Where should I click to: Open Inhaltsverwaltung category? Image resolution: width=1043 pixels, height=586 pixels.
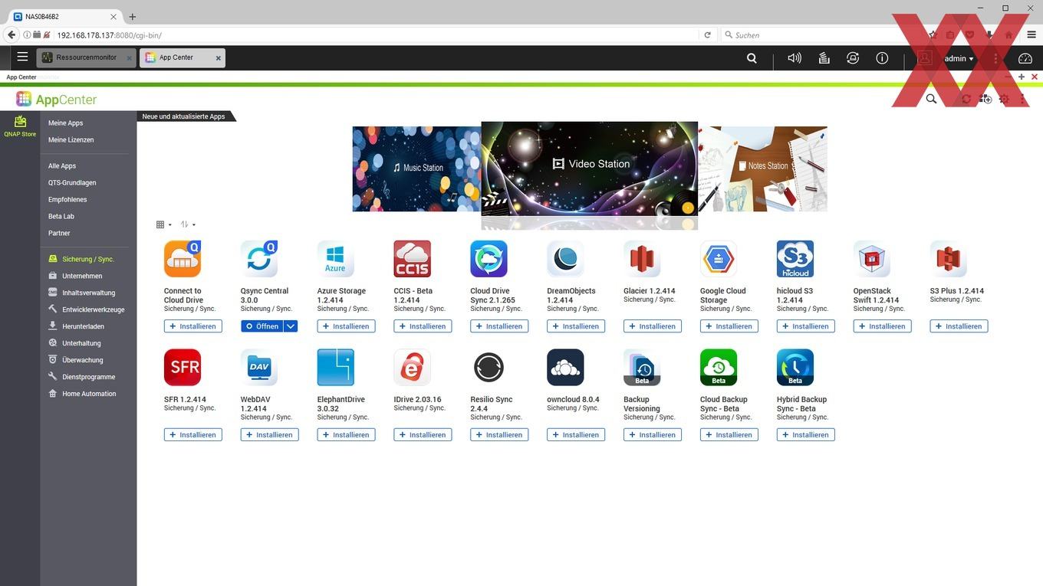click(x=89, y=293)
